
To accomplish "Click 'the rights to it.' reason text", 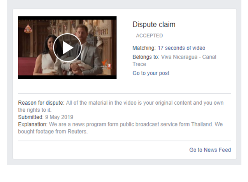I will tap(35, 110).
